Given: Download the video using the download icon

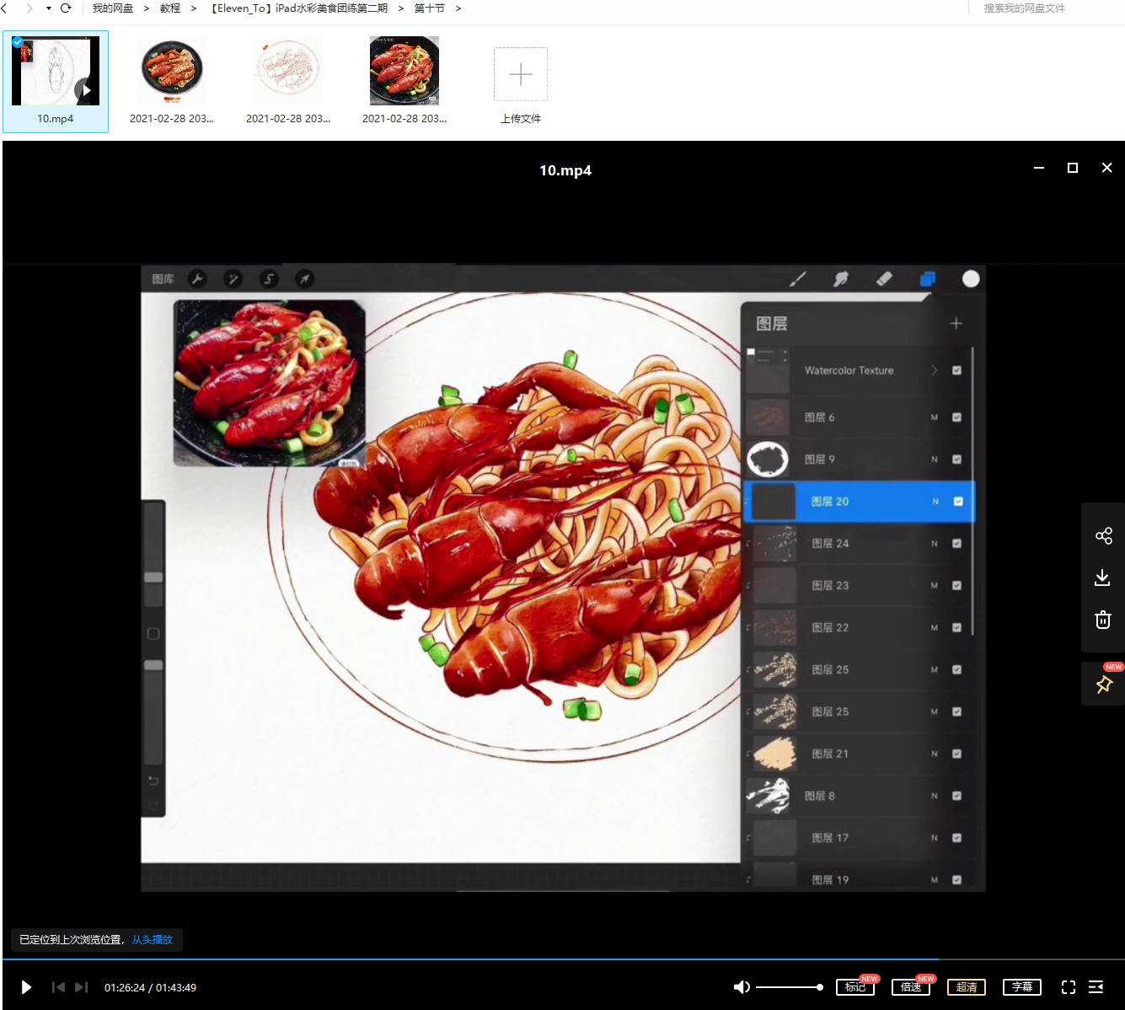Looking at the screenshot, I should point(1102,578).
